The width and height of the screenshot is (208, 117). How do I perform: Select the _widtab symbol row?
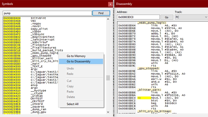31,96
